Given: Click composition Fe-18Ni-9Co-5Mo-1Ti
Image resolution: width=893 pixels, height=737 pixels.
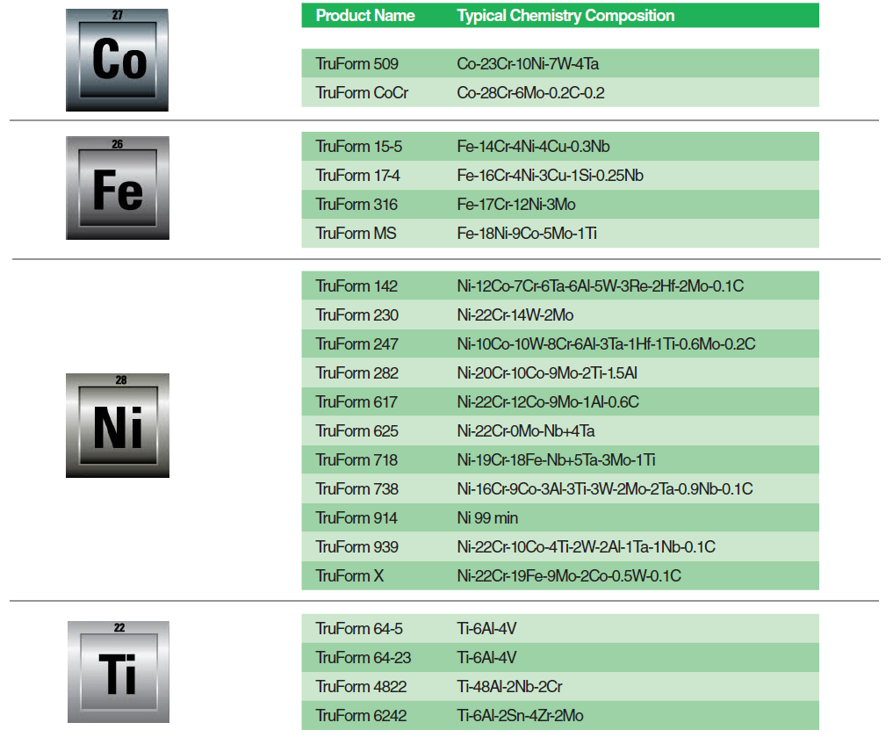Looking at the screenshot, I should coord(527,234).
